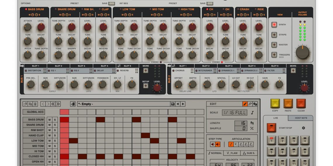The width and height of the screenshot is (333, 166).
Task: Select the Flam articulation icon
Action: (x=236, y=144)
